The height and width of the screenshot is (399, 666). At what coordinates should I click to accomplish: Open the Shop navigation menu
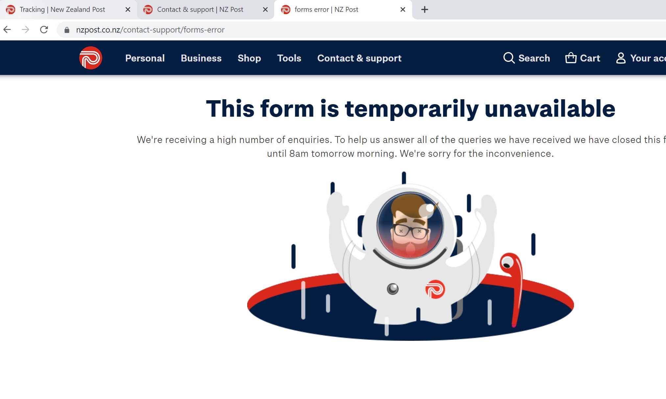pos(249,58)
